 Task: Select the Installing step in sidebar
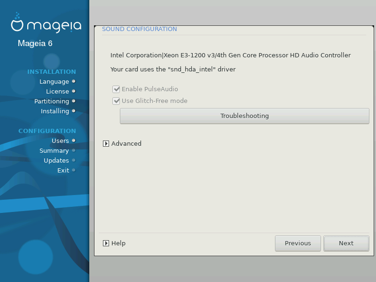(55, 111)
